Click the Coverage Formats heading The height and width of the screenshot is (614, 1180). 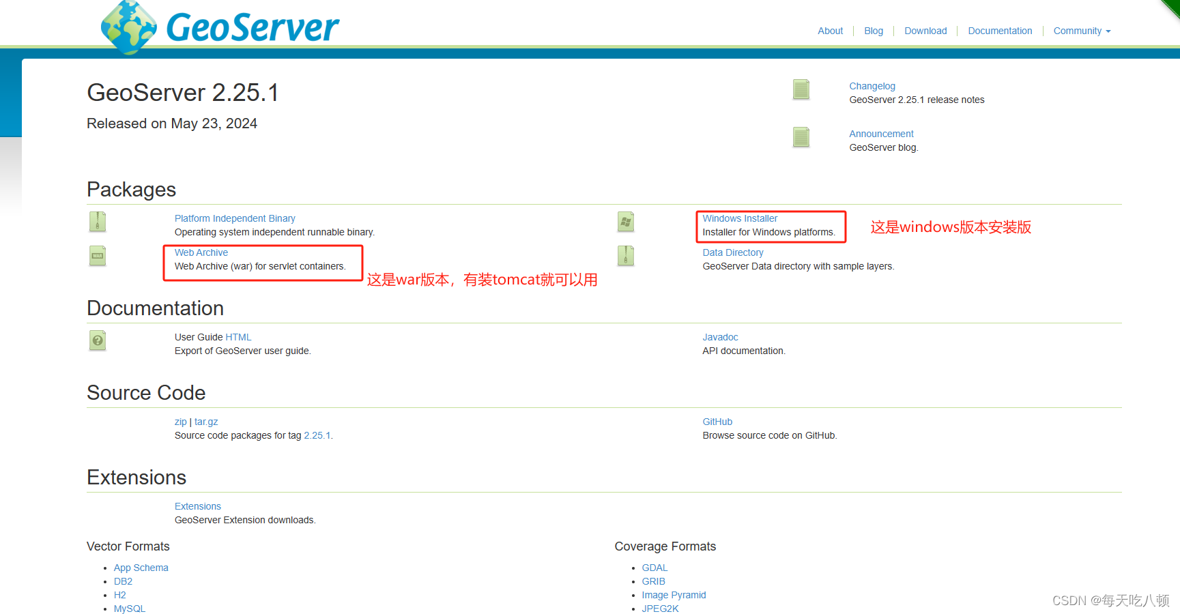pos(665,546)
